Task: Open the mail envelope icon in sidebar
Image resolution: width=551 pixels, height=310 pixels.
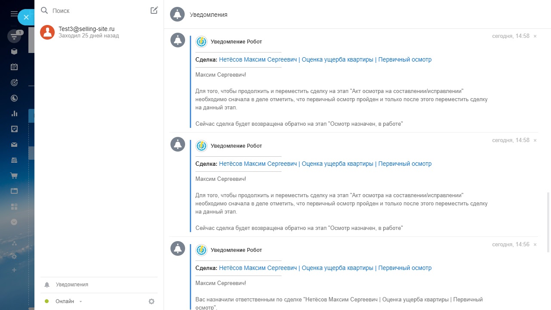Action: 14,145
